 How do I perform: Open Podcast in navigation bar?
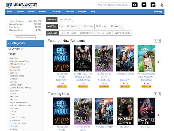[82, 12]
